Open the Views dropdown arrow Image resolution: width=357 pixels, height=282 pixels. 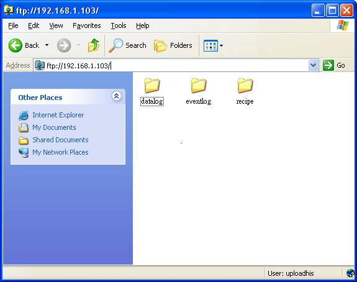point(221,45)
